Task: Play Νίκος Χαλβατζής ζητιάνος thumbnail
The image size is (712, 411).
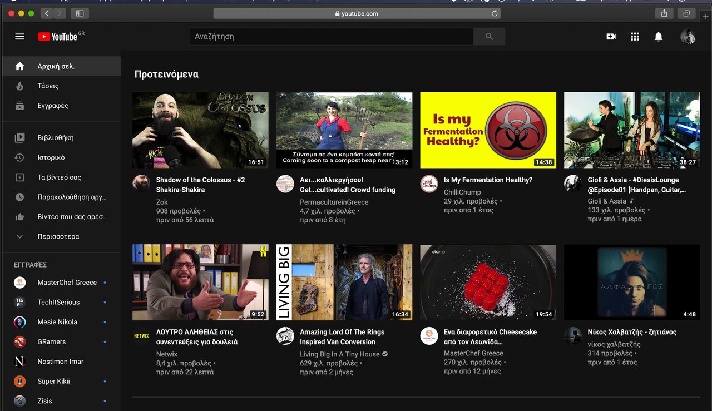Action: 632,282
